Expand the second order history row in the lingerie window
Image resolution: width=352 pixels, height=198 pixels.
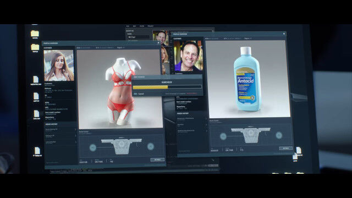click(61, 136)
